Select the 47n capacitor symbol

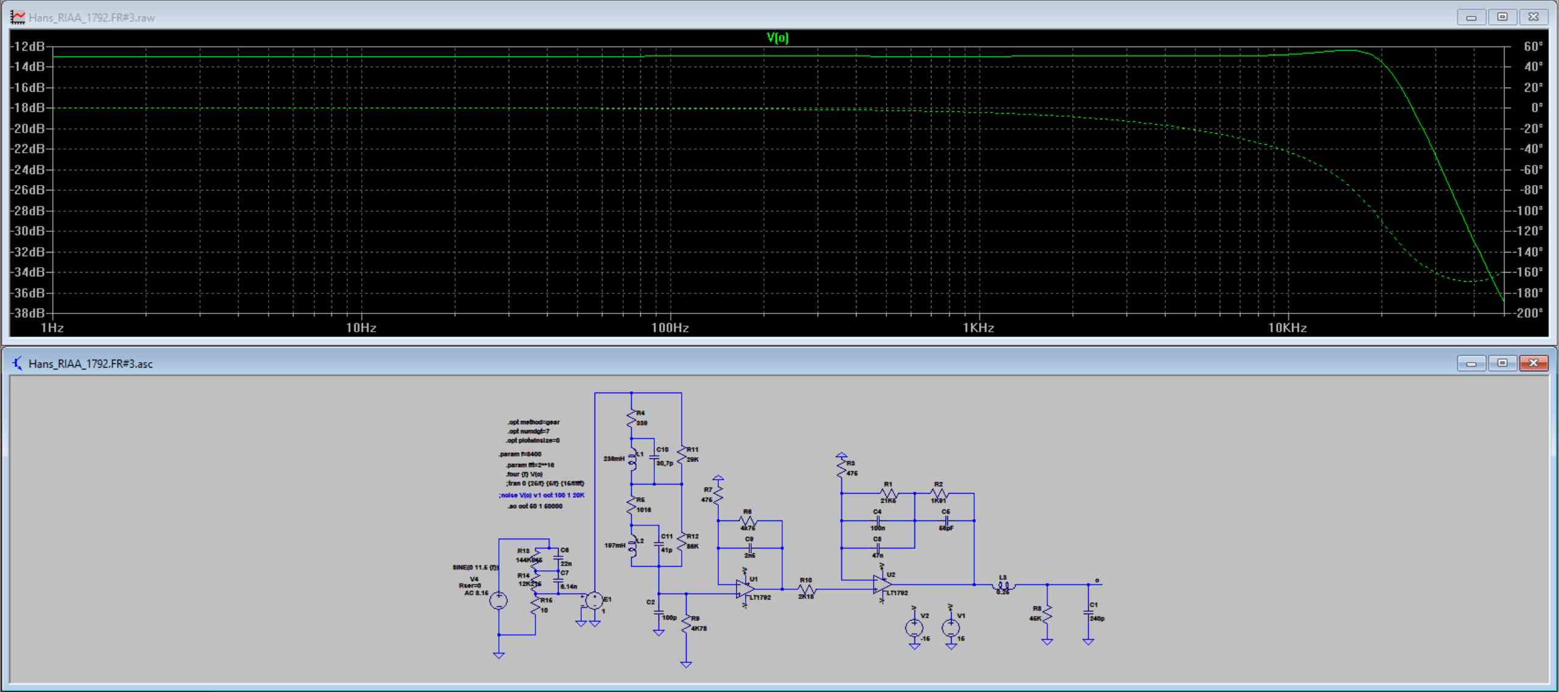tap(878, 548)
